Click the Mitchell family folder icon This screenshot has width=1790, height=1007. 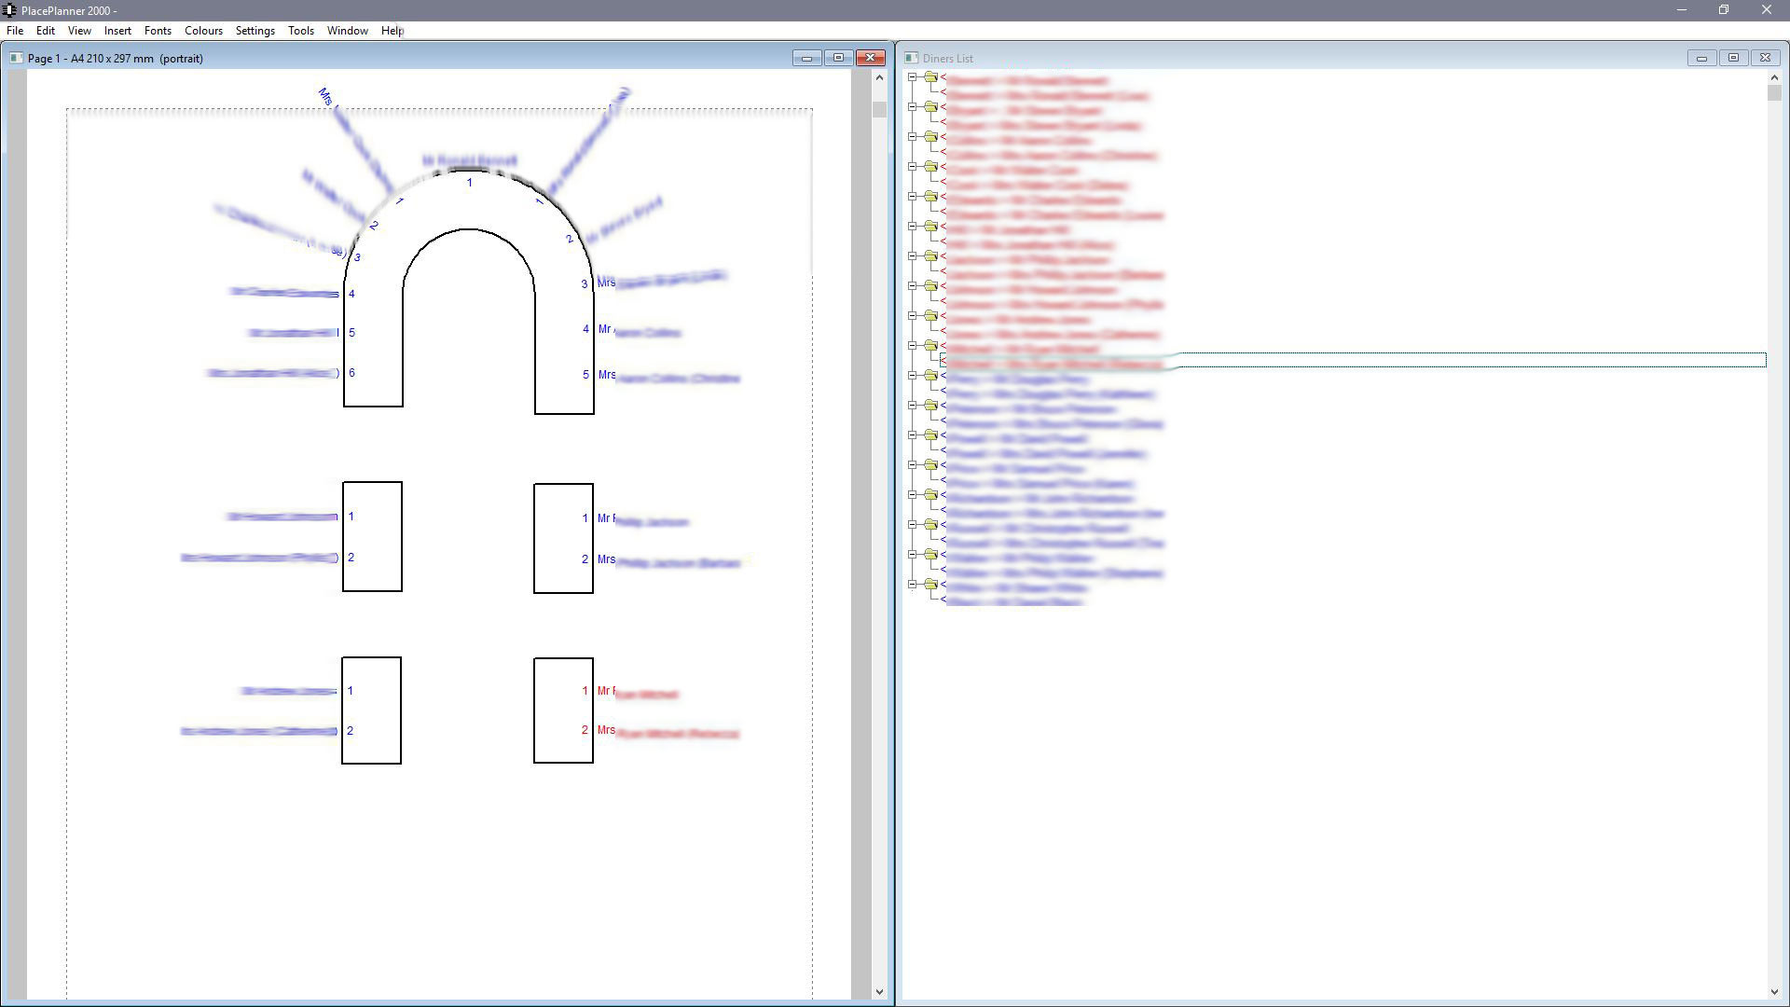(x=930, y=346)
